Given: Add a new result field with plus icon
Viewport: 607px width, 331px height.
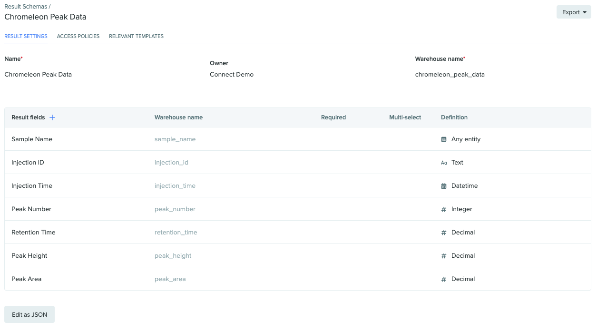Looking at the screenshot, I should click(x=52, y=117).
